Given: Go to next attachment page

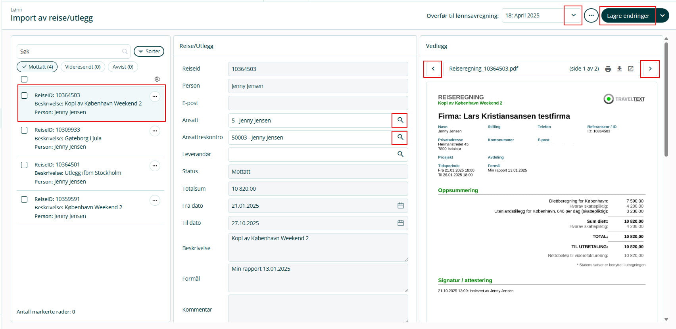Looking at the screenshot, I should [x=650, y=69].
